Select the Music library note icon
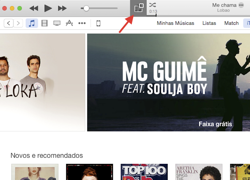This screenshot has width=250, height=180. click(32, 23)
